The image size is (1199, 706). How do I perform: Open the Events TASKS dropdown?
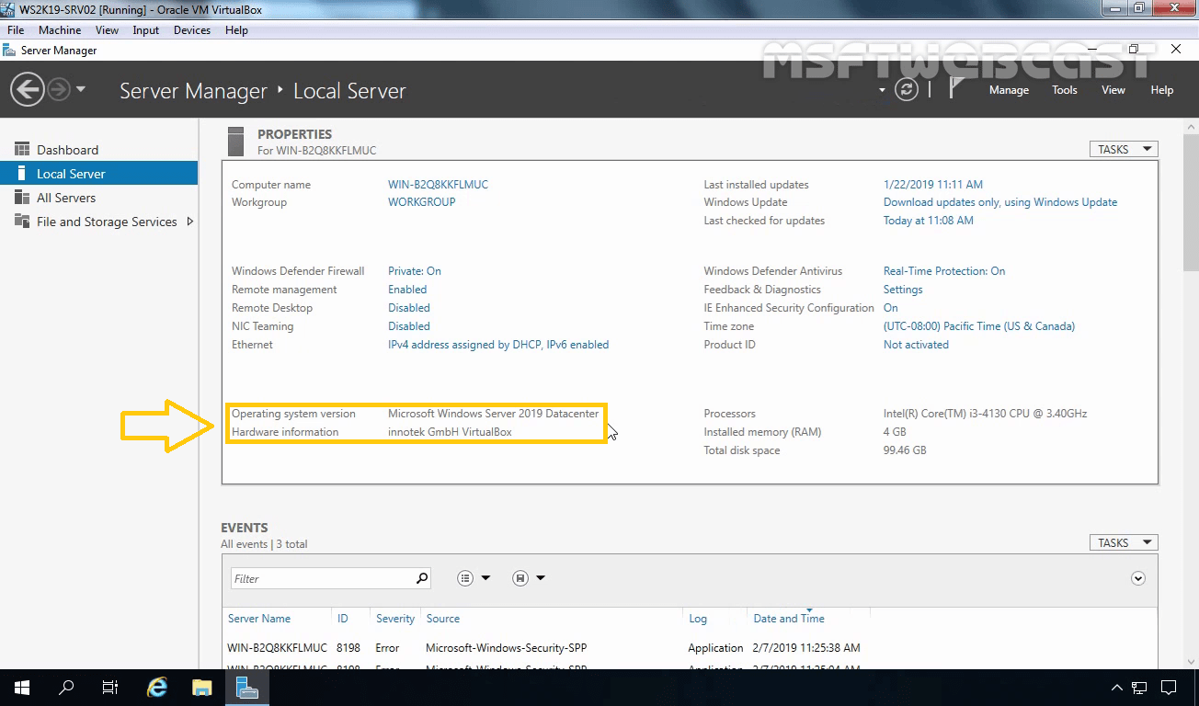(1124, 542)
